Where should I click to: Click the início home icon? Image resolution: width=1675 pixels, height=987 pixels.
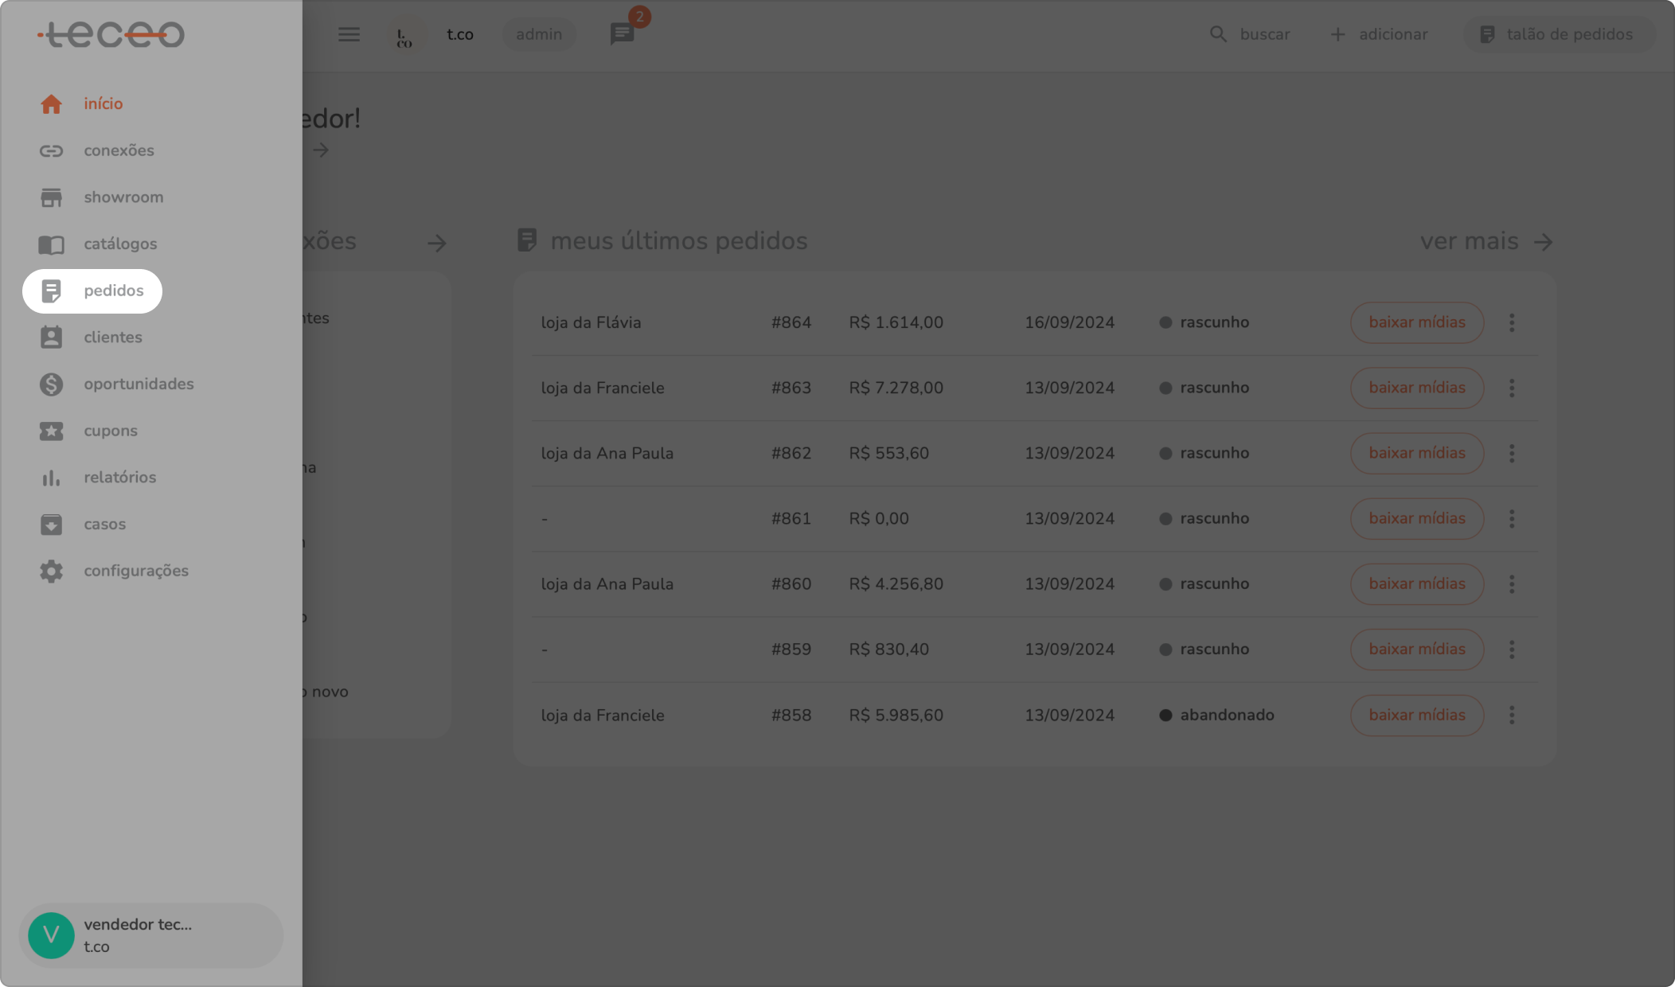click(51, 104)
